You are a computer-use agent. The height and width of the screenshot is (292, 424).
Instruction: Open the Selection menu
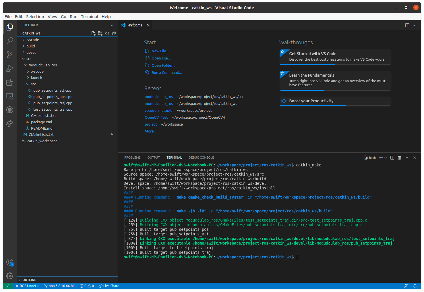pos(35,17)
